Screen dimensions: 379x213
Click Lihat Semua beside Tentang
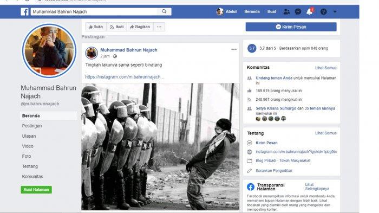point(325,133)
